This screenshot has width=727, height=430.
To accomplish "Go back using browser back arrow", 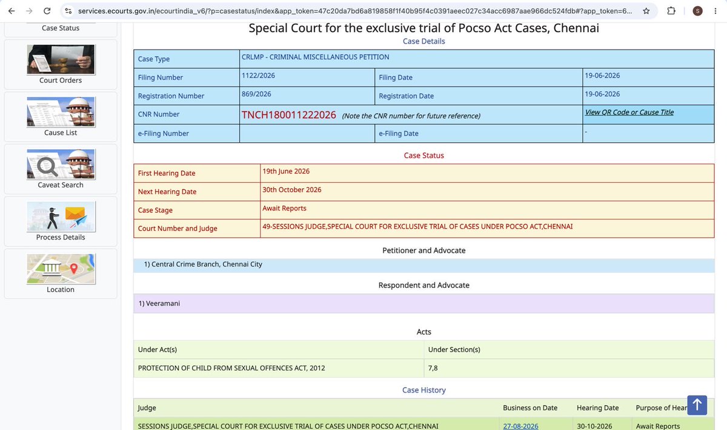I will click(x=12, y=11).
